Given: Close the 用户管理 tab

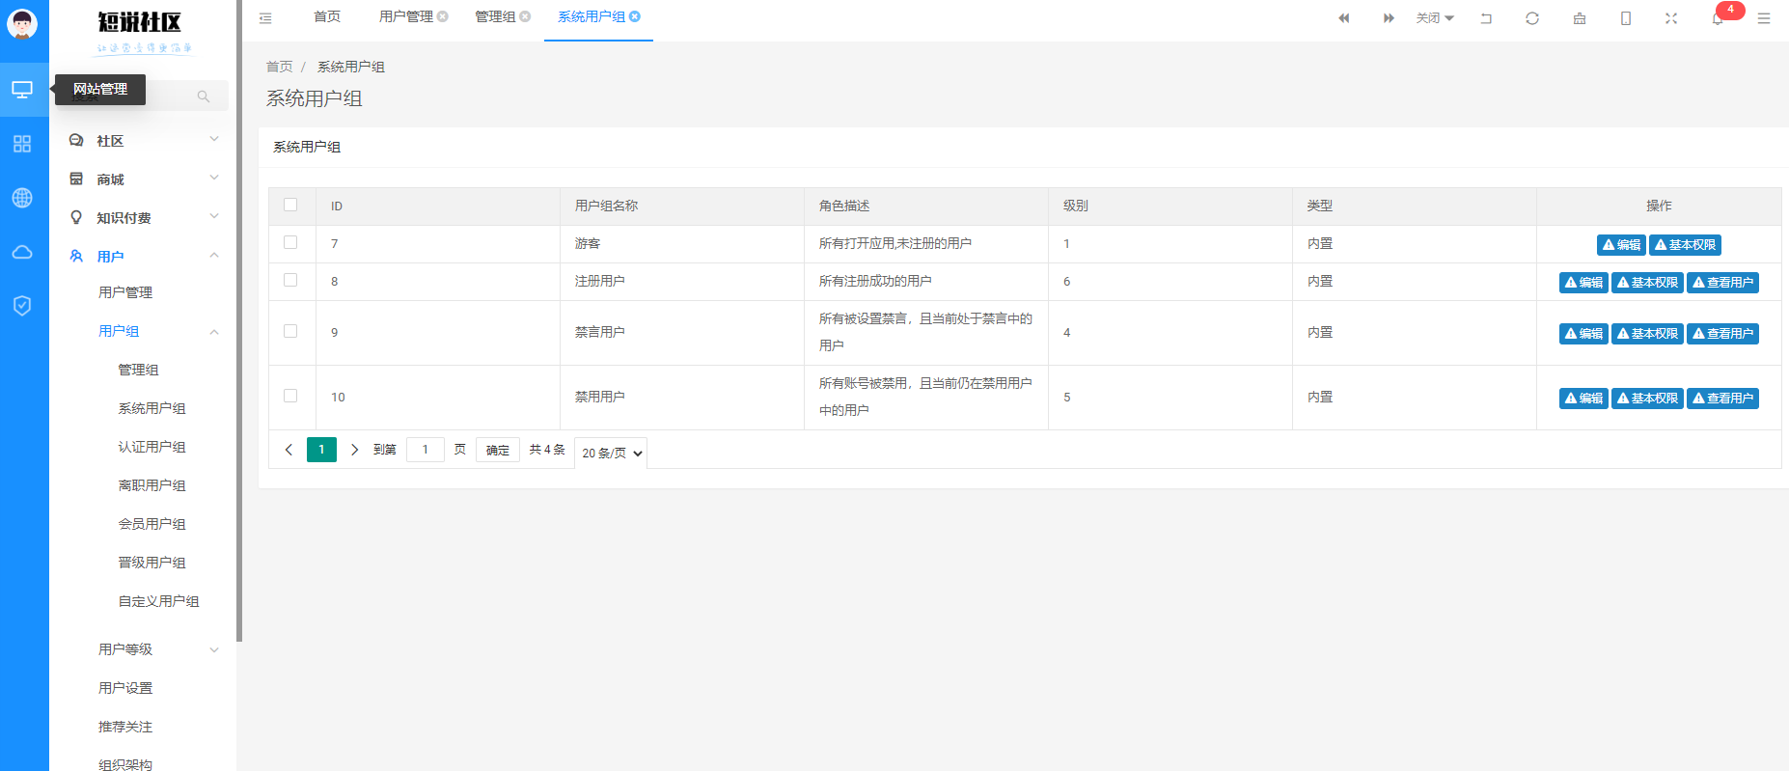Looking at the screenshot, I should (443, 16).
